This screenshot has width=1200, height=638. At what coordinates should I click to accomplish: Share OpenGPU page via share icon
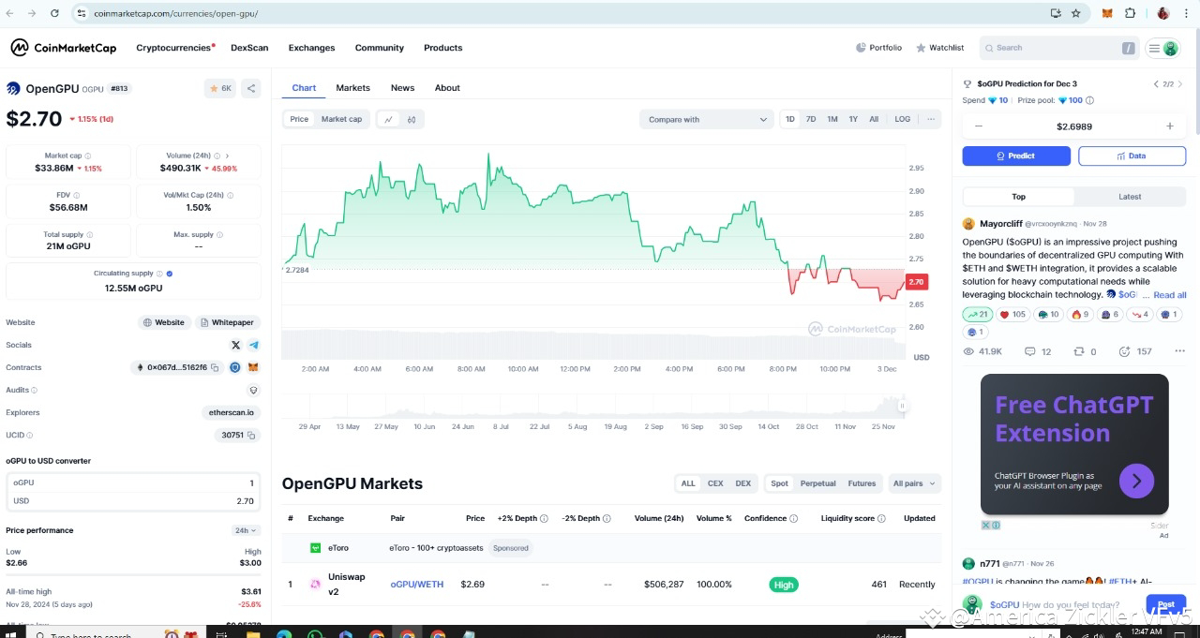[x=251, y=88]
